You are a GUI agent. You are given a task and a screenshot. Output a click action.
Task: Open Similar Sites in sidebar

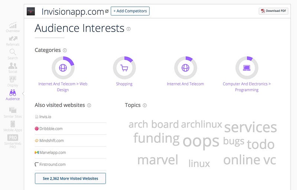tap(13, 112)
